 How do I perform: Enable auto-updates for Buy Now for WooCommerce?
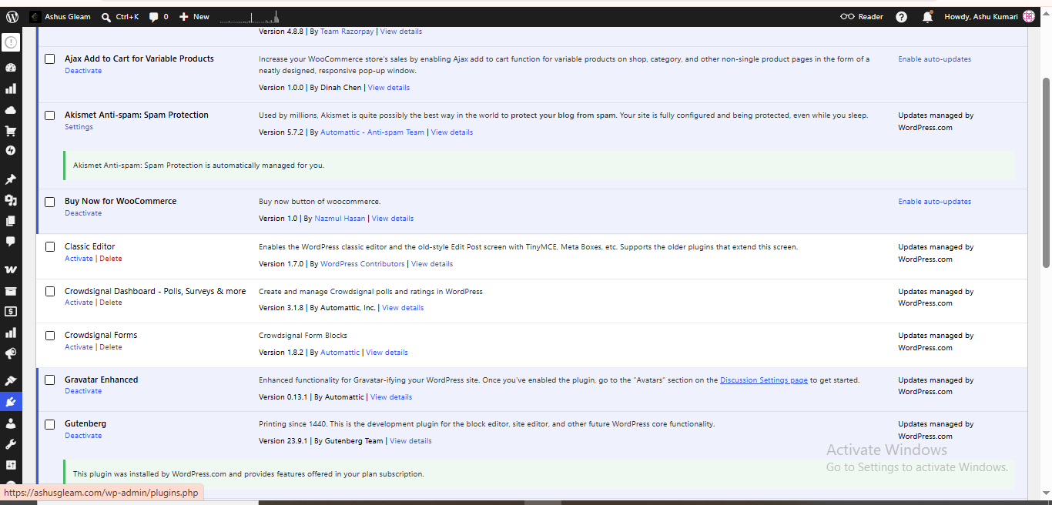click(x=934, y=202)
